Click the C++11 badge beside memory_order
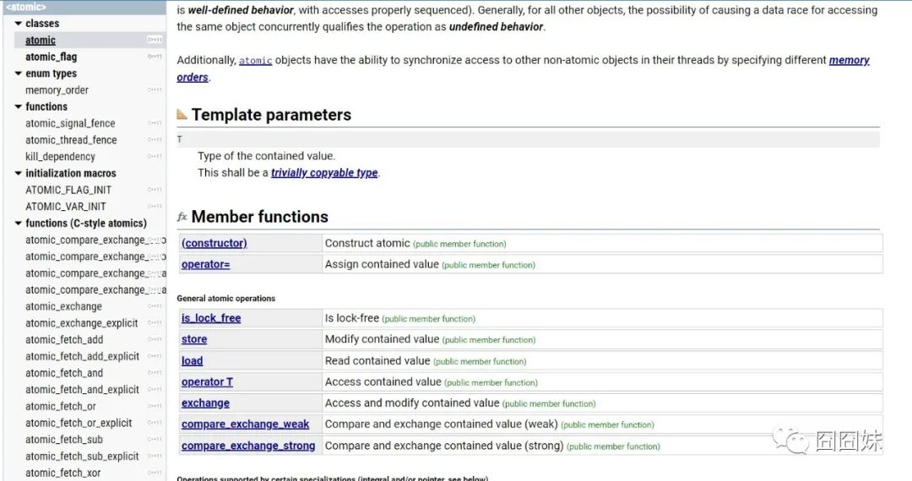Screen dimensions: 912x481 [x=155, y=90]
